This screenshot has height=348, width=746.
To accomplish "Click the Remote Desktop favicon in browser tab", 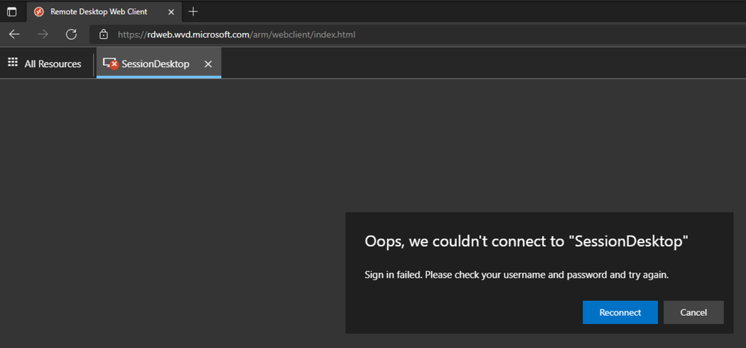I will coord(39,12).
